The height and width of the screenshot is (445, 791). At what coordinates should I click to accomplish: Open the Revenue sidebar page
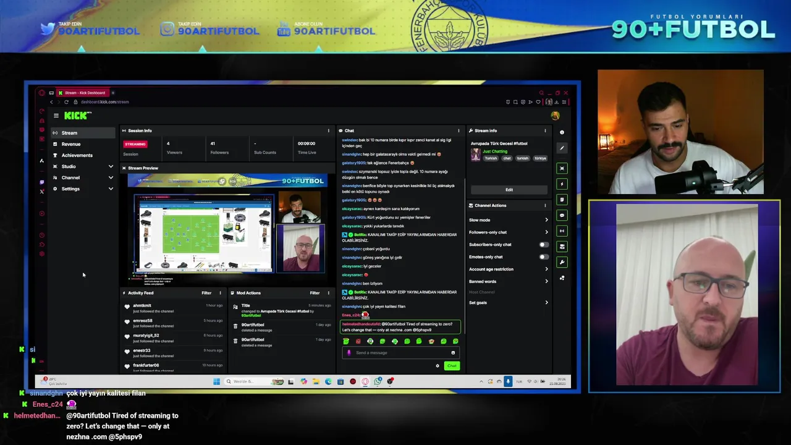pos(83,144)
